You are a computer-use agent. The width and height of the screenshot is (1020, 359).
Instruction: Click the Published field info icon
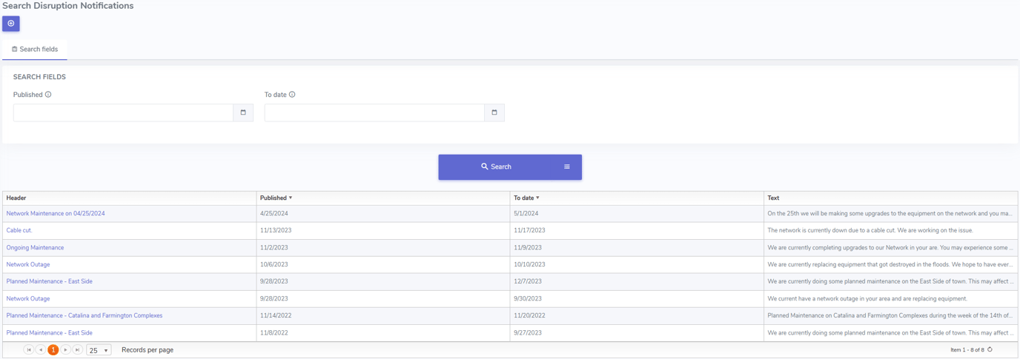pyautogui.click(x=48, y=95)
